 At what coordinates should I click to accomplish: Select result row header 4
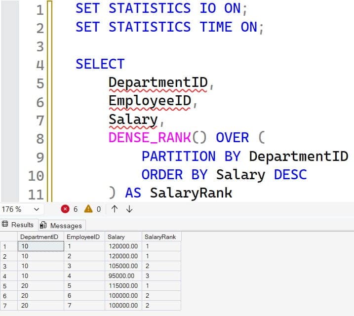(9, 276)
